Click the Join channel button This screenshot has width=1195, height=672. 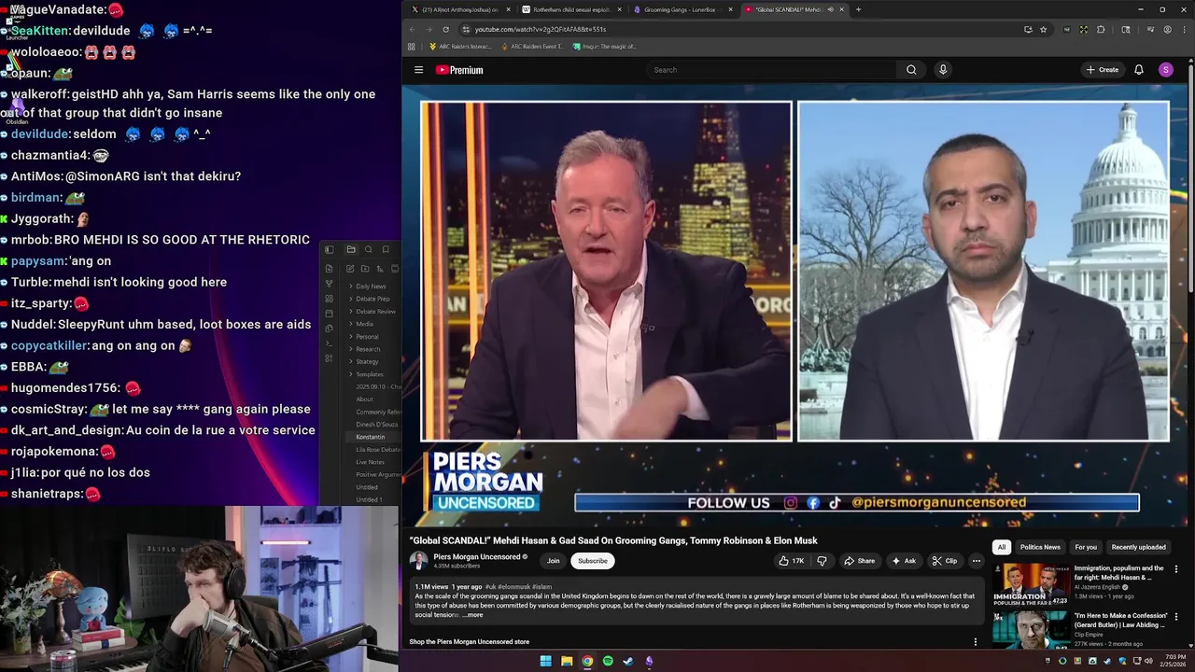[x=553, y=561]
